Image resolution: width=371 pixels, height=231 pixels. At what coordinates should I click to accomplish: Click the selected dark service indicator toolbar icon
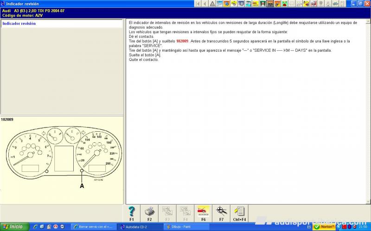pos(270,4)
